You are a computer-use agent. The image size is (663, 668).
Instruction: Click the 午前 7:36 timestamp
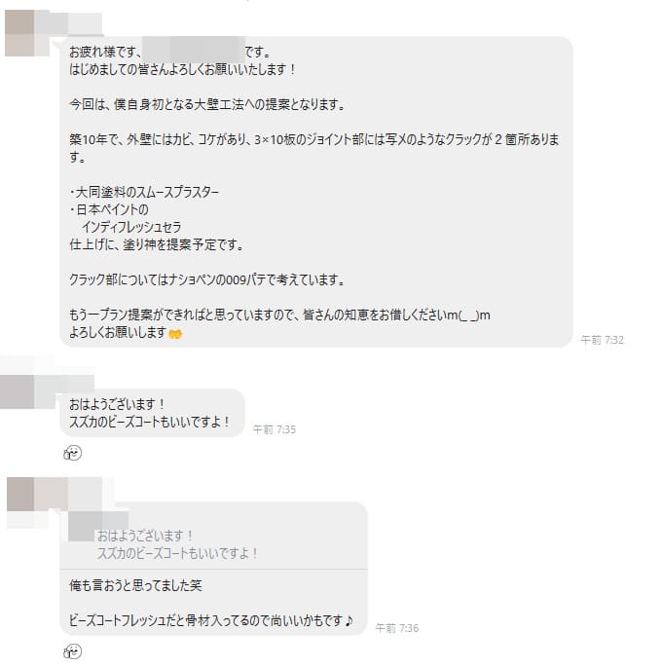[x=397, y=628]
